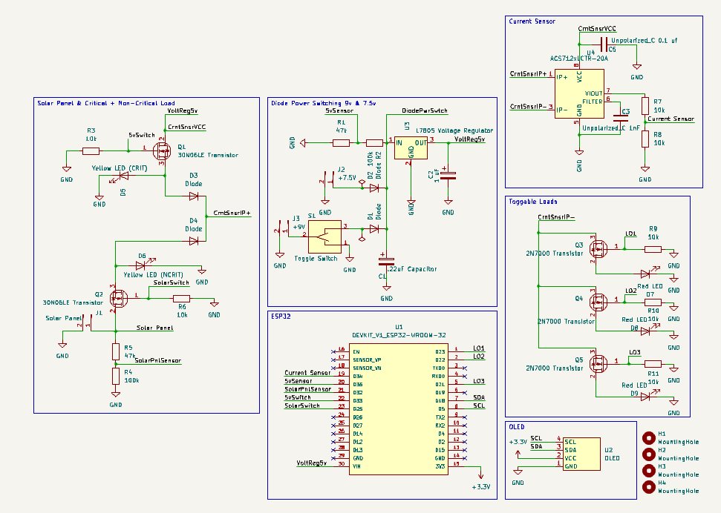Click the Q4 2N7000 transistor symbol

click(x=598, y=302)
